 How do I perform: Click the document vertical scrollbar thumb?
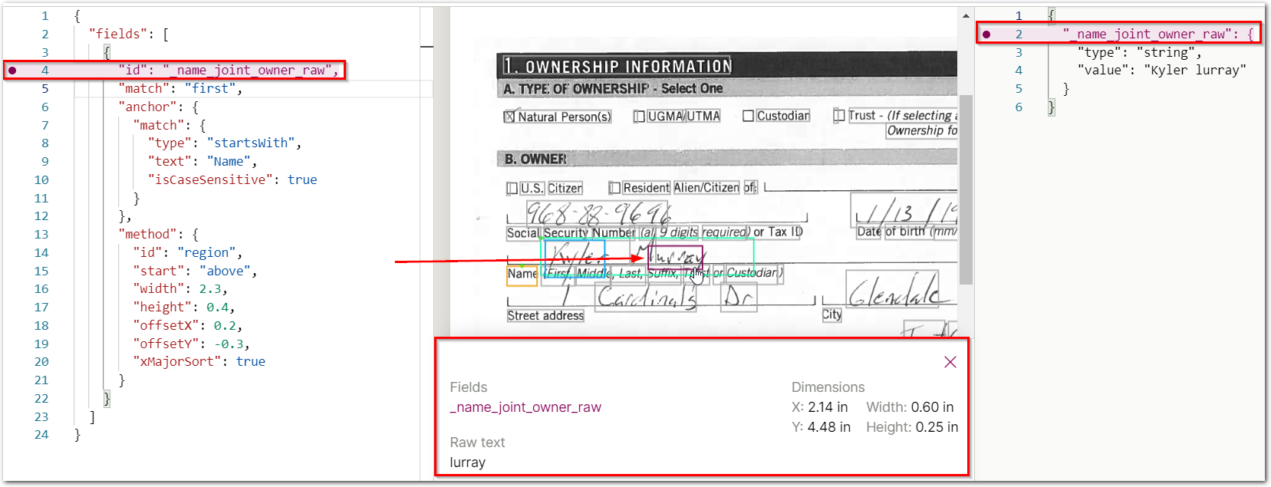point(966,189)
